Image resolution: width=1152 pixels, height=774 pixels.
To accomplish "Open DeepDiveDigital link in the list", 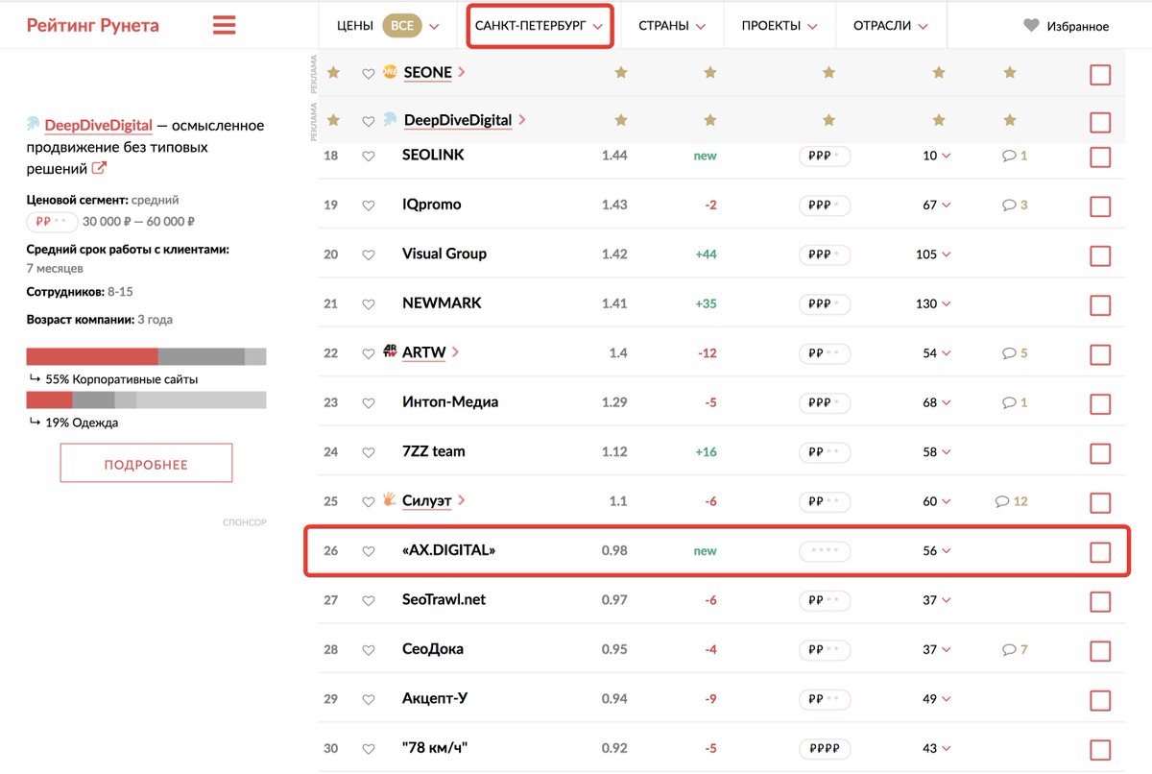I will coord(458,120).
